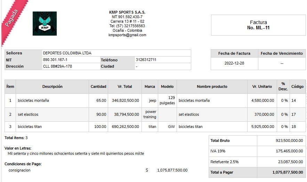The height and width of the screenshot is (182, 307).
Task: Click unit value '370,000.00'
Action: click(264, 114)
